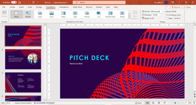Screen dimensions: 196x105
Task: Click the Ribbon Display Options icon
Action: tap(173, 2)
